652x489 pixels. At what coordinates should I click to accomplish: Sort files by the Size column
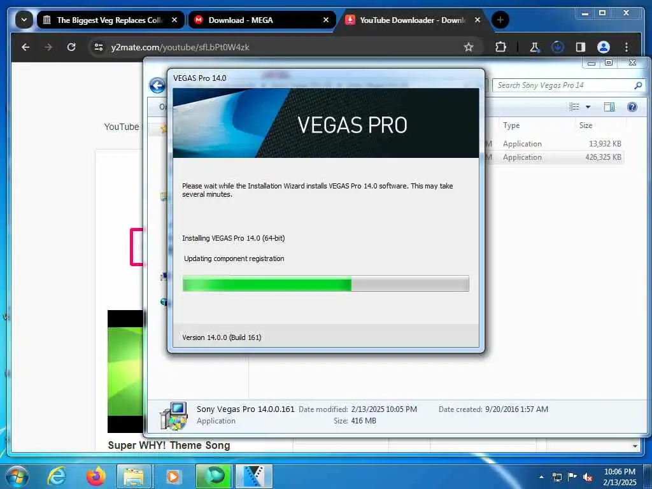586,125
